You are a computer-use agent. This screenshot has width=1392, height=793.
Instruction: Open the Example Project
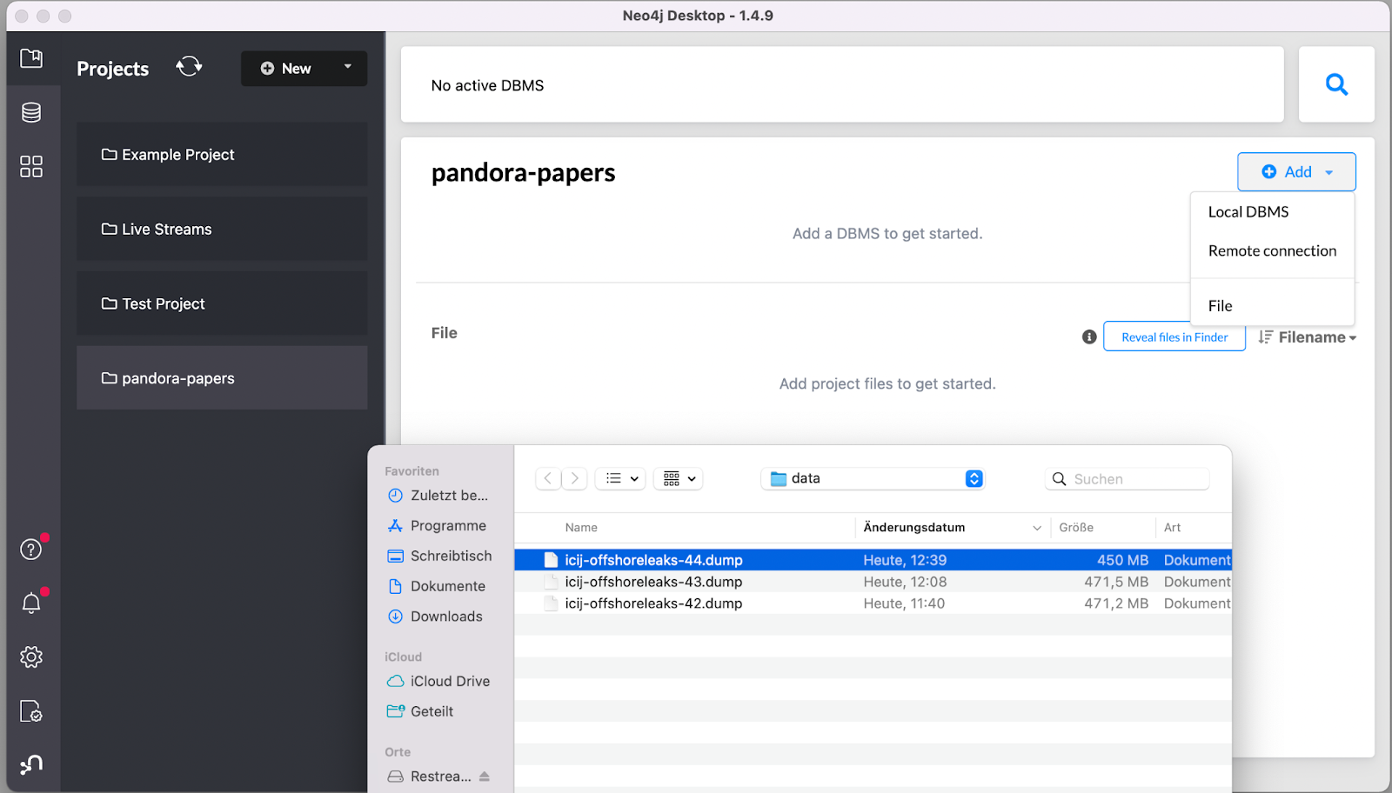pyautogui.click(x=222, y=155)
